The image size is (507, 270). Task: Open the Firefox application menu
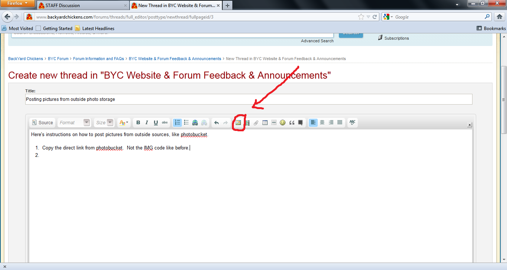click(18, 4)
